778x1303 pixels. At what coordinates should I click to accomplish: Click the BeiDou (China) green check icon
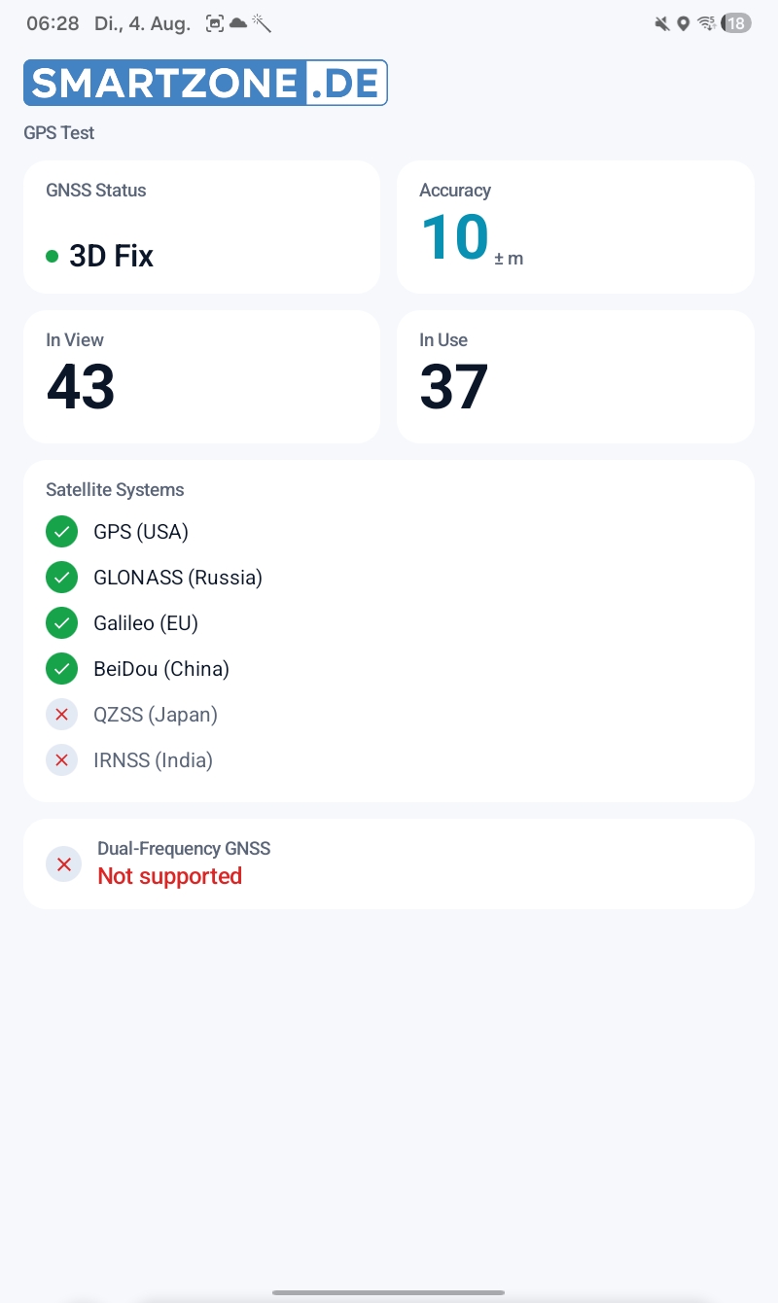pyautogui.click(x=61, y=669)
